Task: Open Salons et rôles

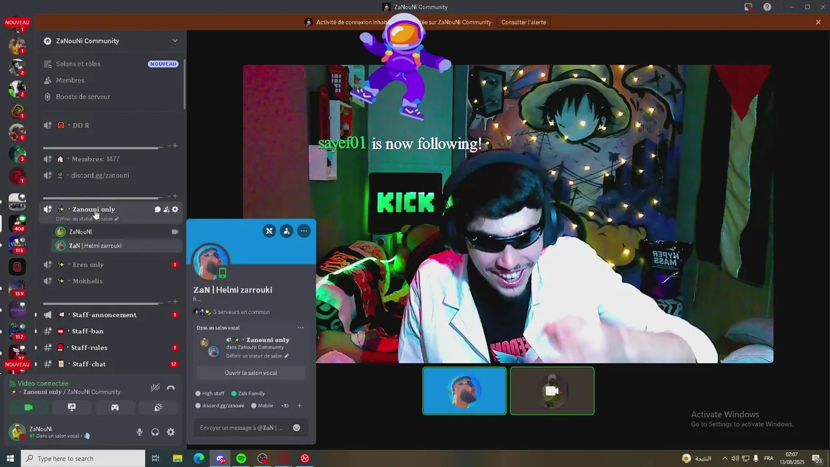Action: [111, 64]
